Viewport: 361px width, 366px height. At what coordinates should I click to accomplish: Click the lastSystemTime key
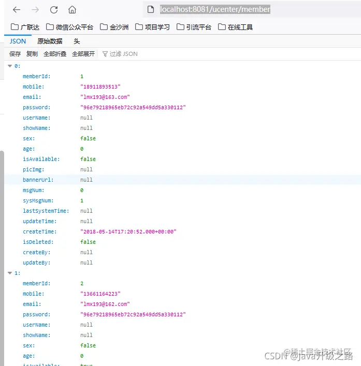46,211
